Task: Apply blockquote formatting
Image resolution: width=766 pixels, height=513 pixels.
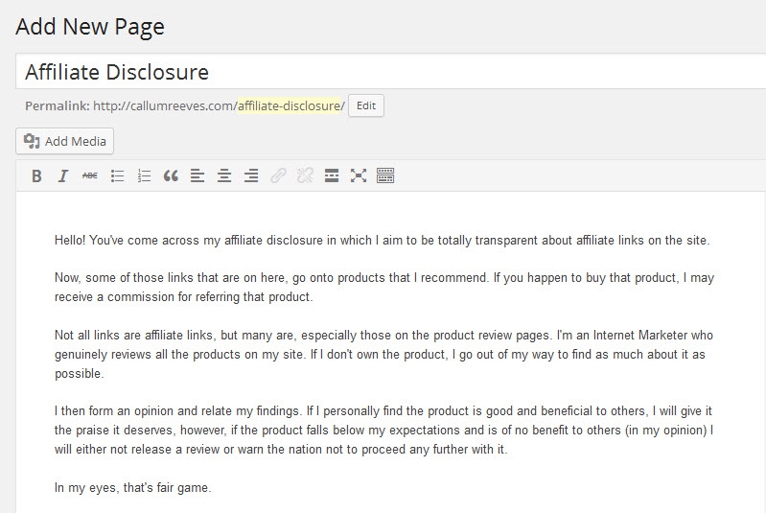Action: [172, 175]
